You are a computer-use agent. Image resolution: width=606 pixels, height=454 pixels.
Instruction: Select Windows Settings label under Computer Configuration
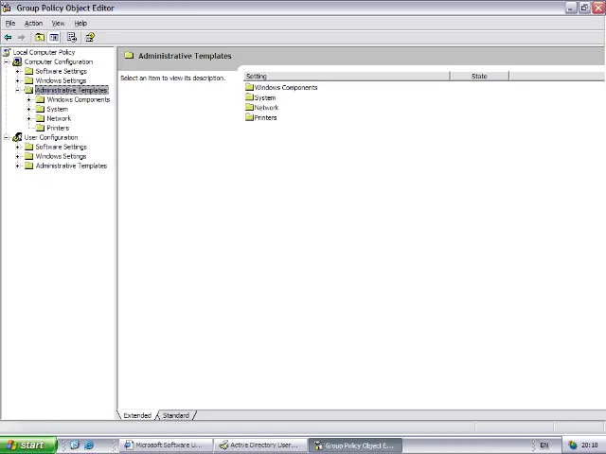coord(61,80)
